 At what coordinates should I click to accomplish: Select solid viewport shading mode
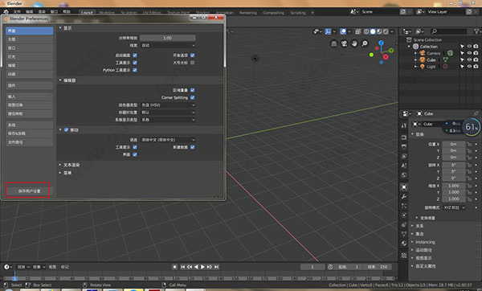pos(373,31)
